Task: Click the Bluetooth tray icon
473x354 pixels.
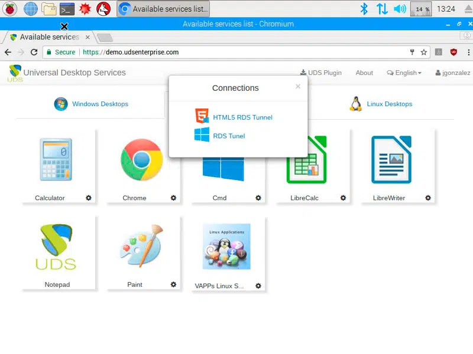Action: click(x=364, y=9)
